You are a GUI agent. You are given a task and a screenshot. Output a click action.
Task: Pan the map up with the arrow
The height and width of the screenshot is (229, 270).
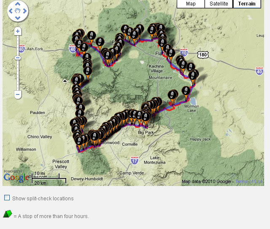18,4
